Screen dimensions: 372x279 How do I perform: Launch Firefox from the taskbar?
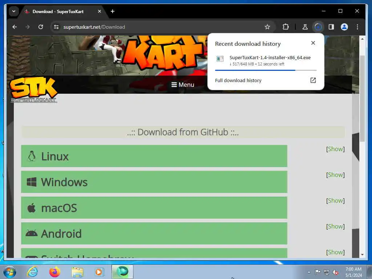pos(54,272)
